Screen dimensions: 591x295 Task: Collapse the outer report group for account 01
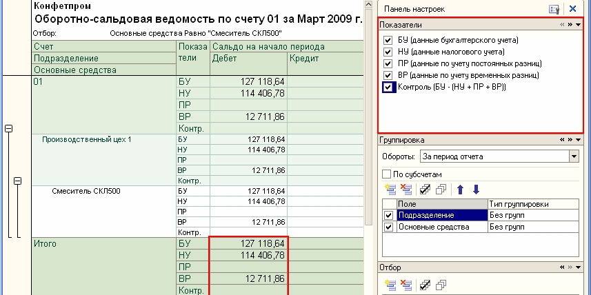[x=9, y=128]
